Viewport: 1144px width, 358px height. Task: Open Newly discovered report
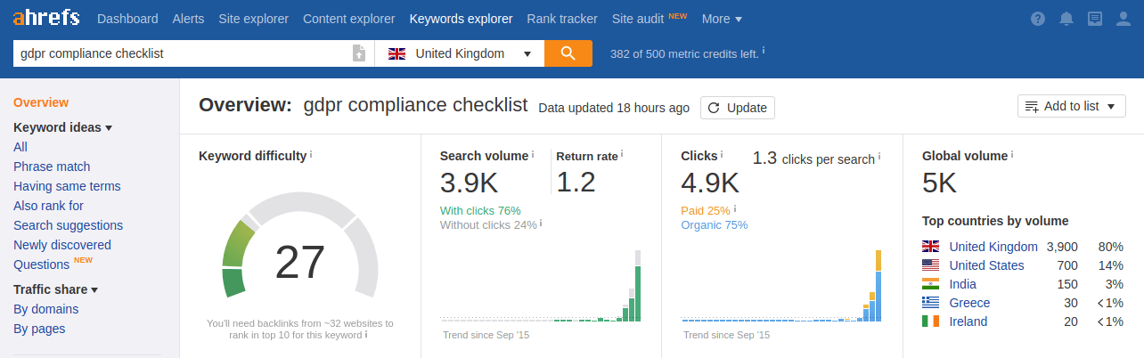click(62, 245)
